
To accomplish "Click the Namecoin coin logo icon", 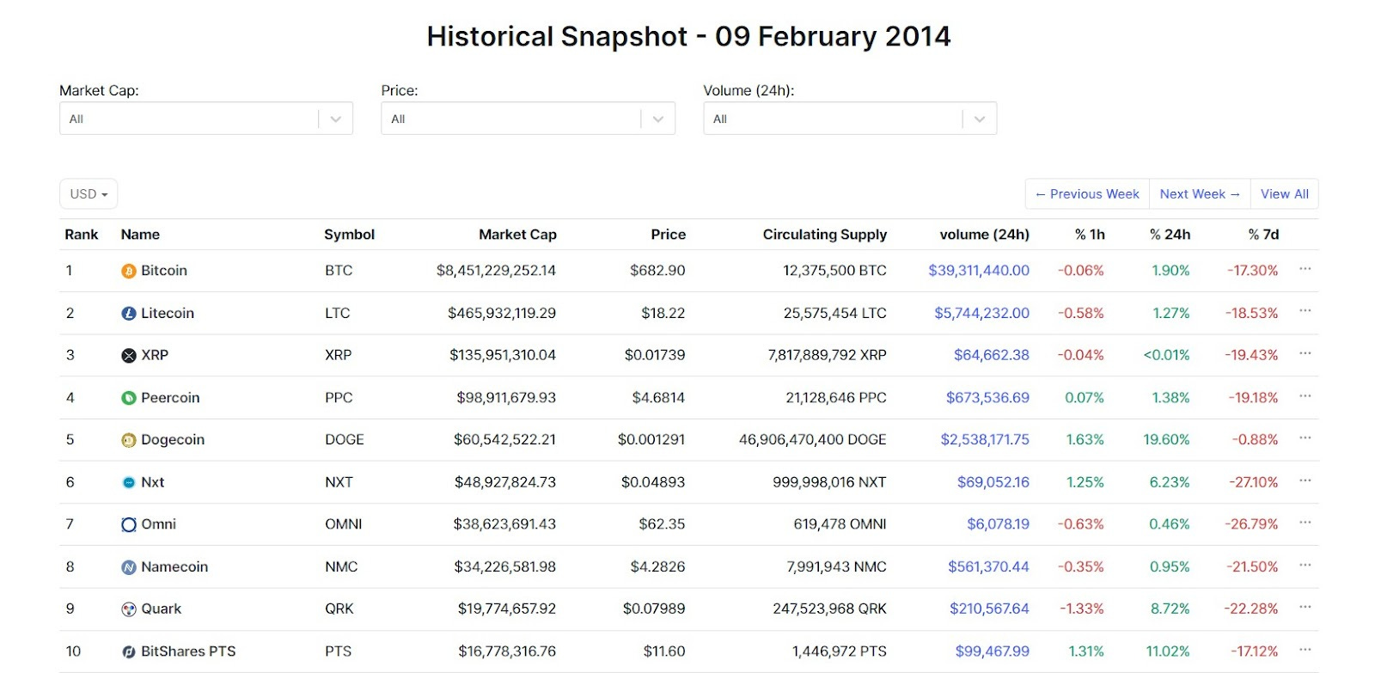I will click(129, 567).
